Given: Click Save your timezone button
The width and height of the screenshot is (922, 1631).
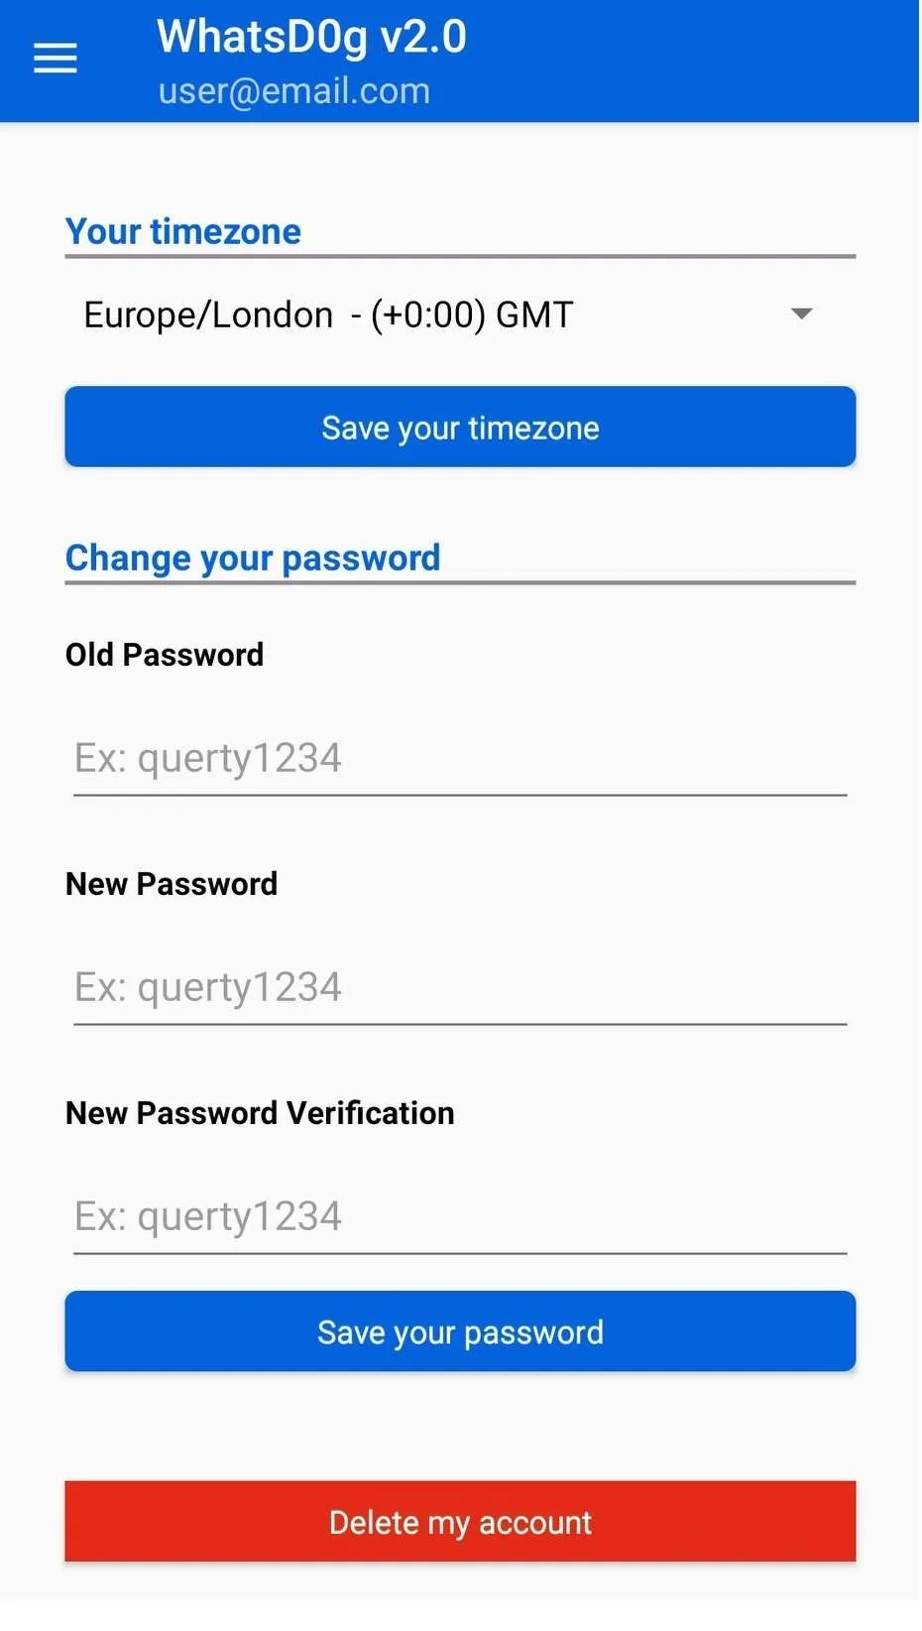Looking at the screenshot, I should tap(460, 428).
